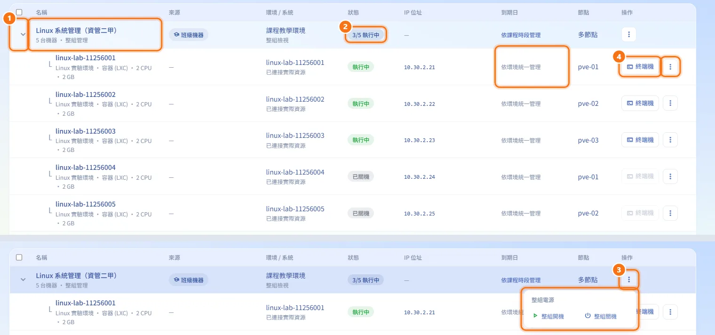Click 依課程時段管理 in the upper table's group row

[521, 35]
